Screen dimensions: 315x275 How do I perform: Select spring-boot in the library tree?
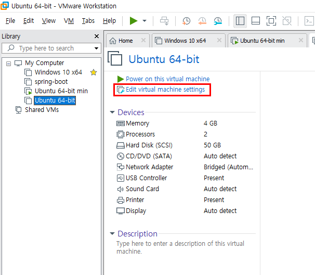(x=51, y=82)
